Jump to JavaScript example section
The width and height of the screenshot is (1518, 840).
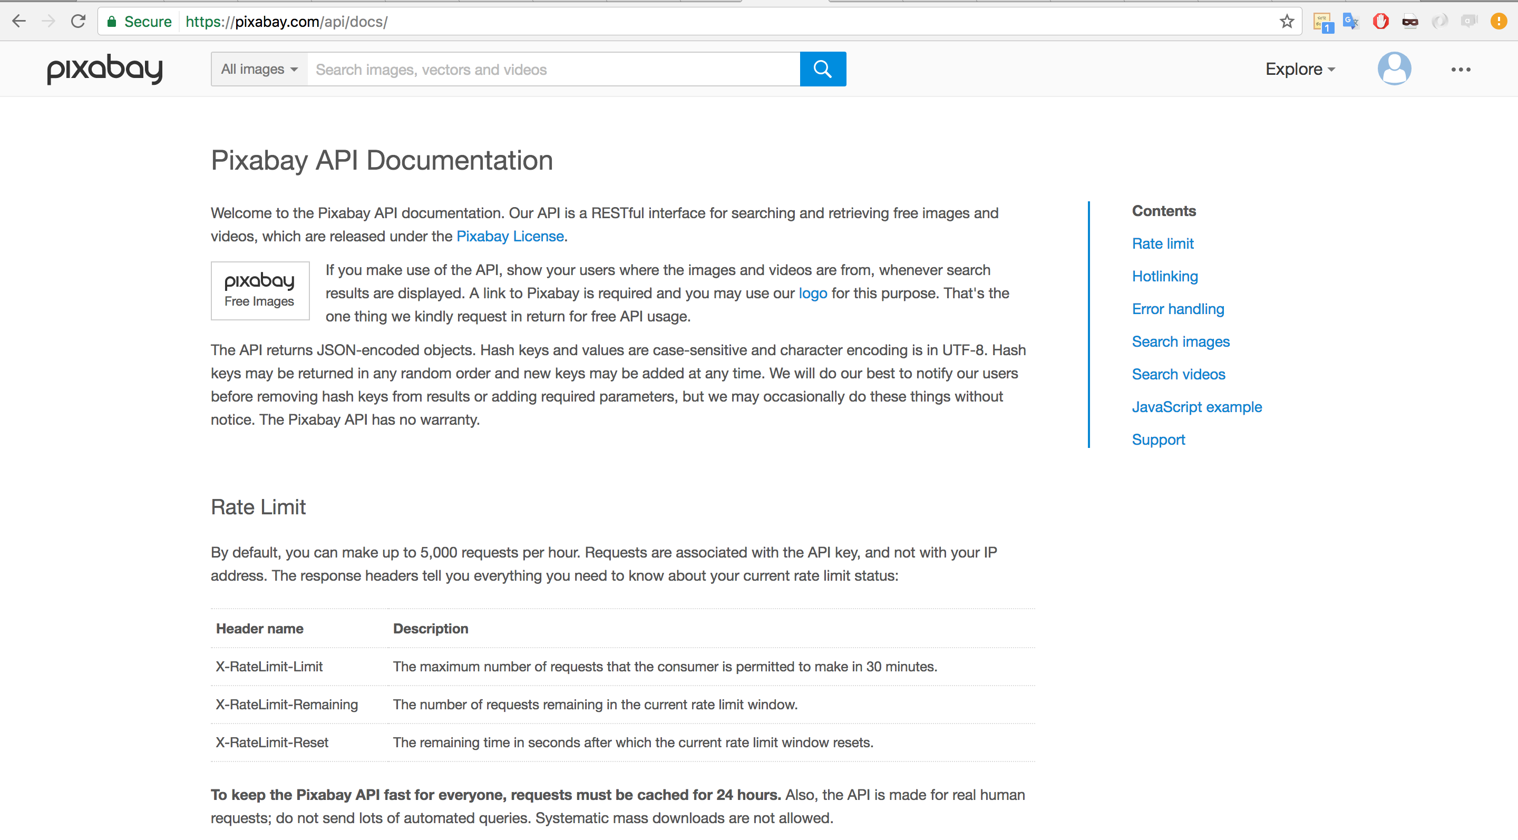1196,406
